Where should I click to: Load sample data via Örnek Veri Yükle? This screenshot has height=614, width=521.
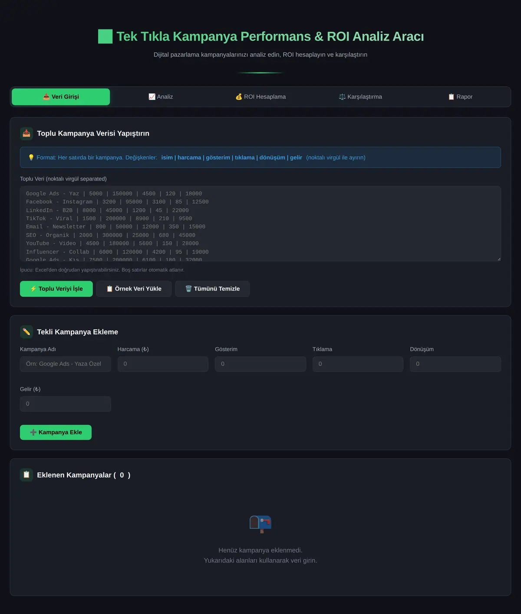click(134, 289)
